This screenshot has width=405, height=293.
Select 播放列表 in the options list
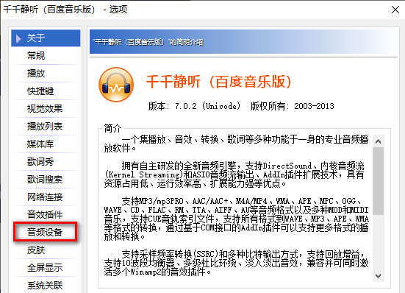tap(46, 126)
